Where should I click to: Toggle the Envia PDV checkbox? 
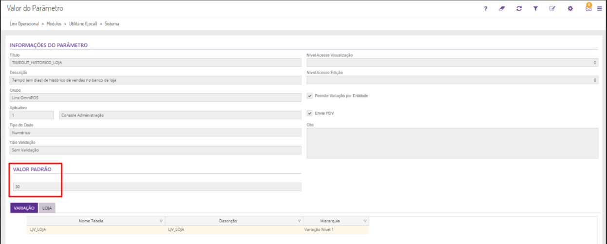click(x=310, y=113)
